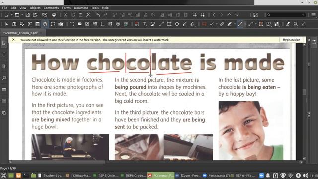The height and width of the screenshot is (179, 318).
Task: Delete selection with the X toolbar icon
Action: (x=88, y=15)
